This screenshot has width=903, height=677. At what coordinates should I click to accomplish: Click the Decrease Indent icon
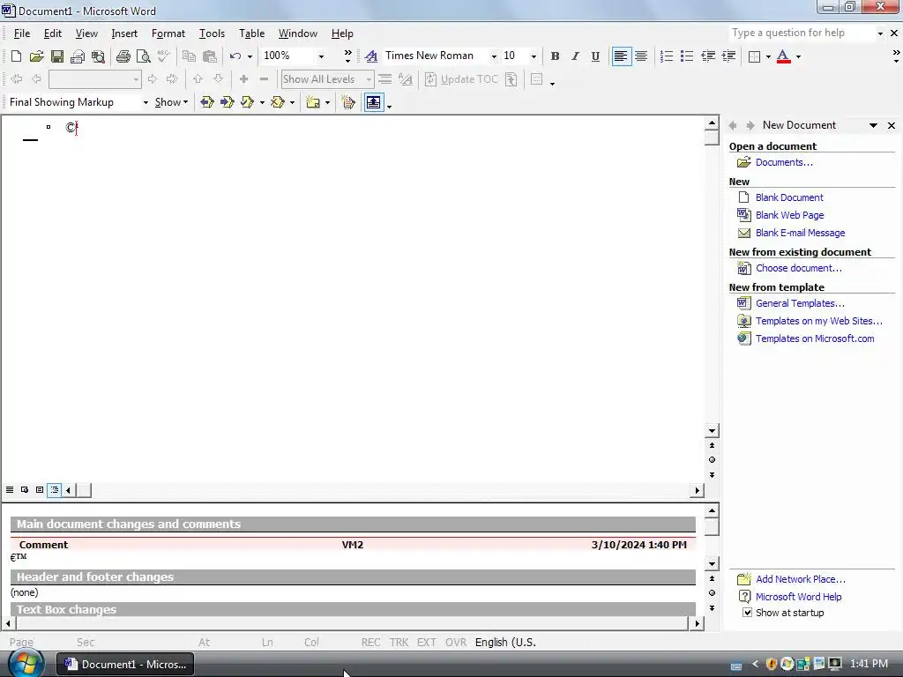pos(708,56)
